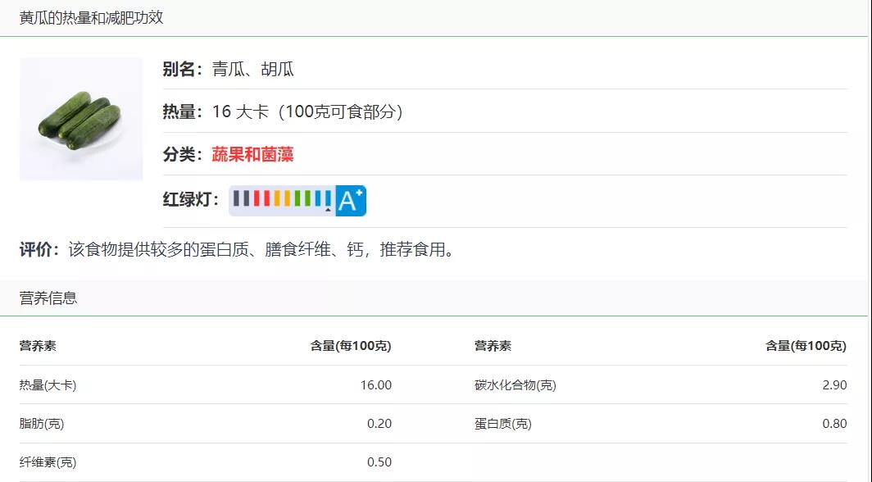
Task: Click the 2.90 carbohydrate value
Action: coord(835,384)
